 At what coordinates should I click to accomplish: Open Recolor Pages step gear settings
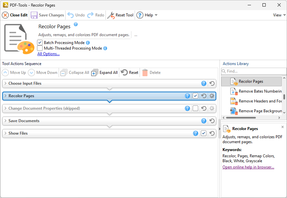(x=212, y=96)
